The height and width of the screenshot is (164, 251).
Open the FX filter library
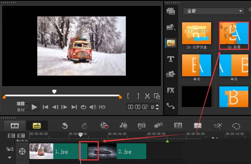point(171,90)
